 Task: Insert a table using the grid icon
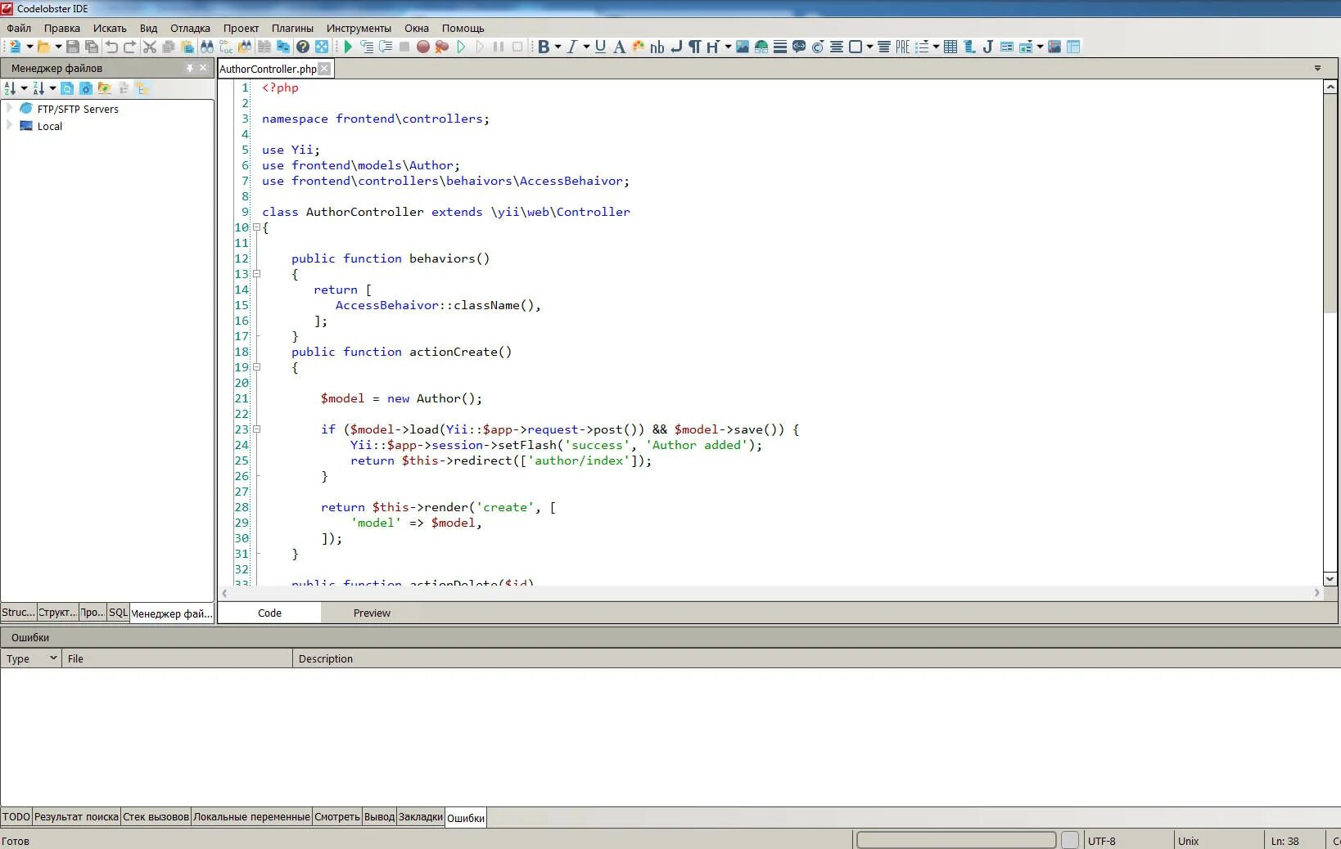(950, 47)
